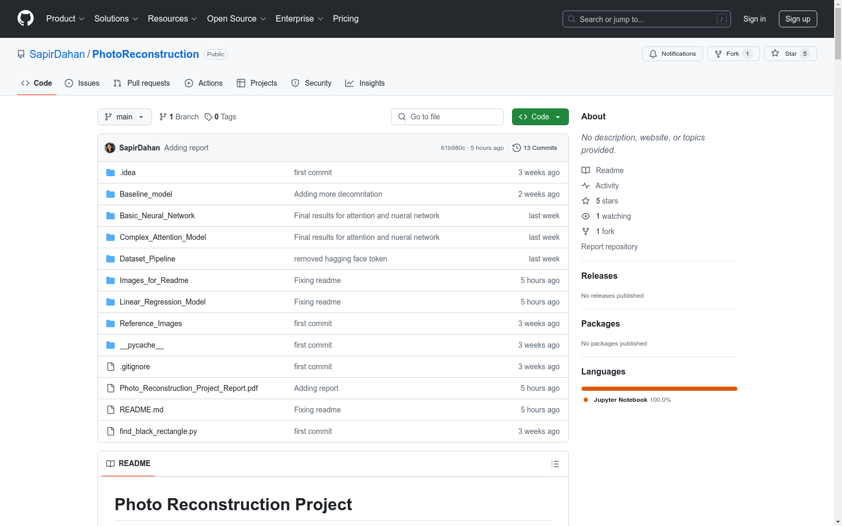This screenshot has width=842, height=526.
Task: Click the commit history clock icon
Action: click(x=517, y=148)
